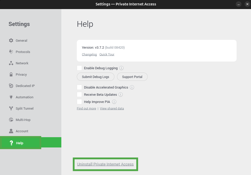Tick the Disable Accelerated Graphics checkbox
The image size is (251, 175).
click(x=79, y=87)
